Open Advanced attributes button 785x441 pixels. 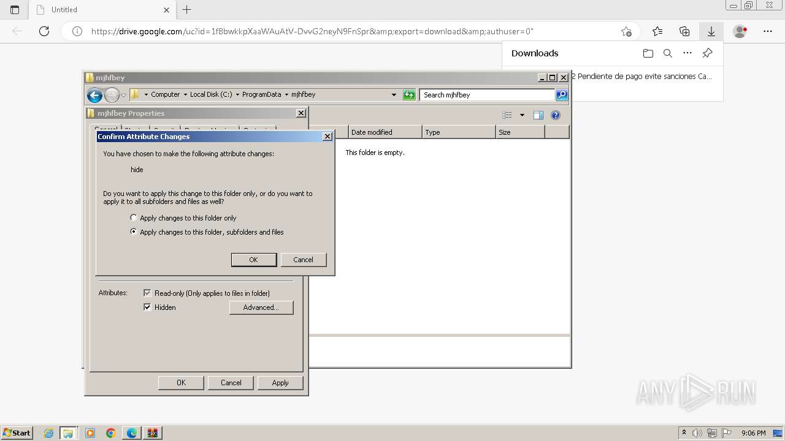(261, 307)
